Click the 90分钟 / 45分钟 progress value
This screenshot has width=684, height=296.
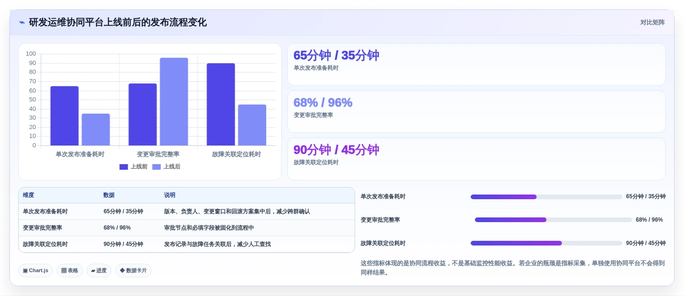[646, 243]
